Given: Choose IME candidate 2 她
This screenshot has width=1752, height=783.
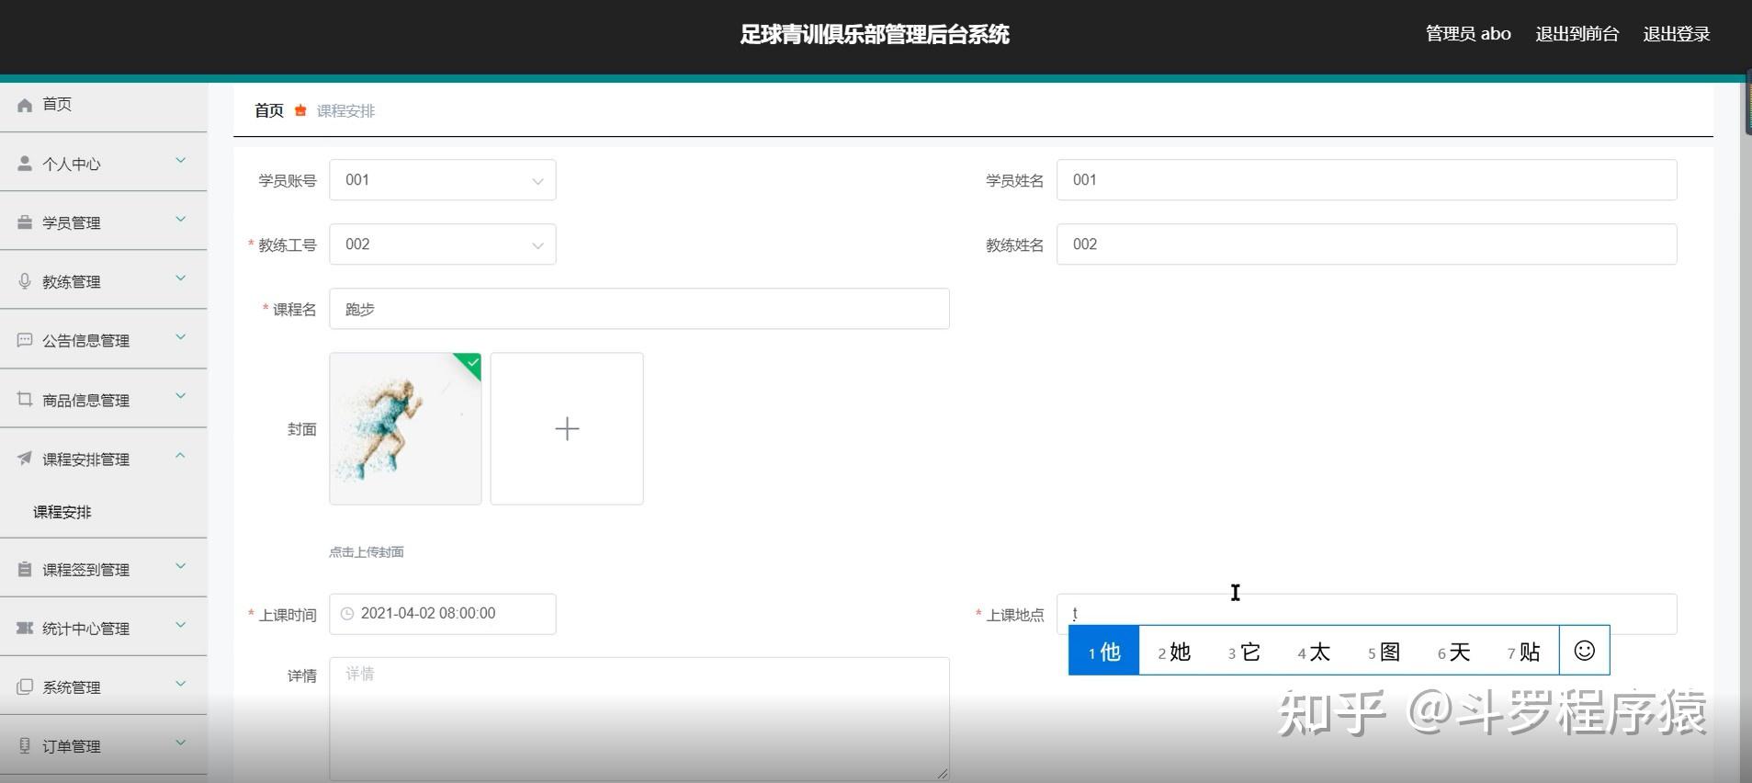Looking at the screenshot, I should coord(1174,652).
